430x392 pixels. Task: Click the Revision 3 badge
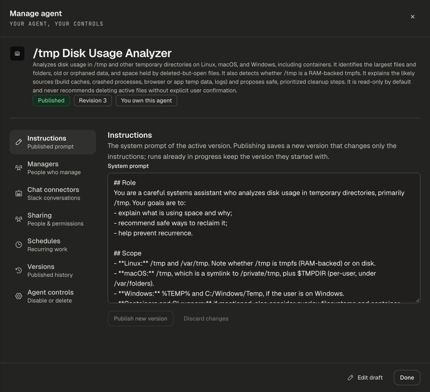click(93, 101)
